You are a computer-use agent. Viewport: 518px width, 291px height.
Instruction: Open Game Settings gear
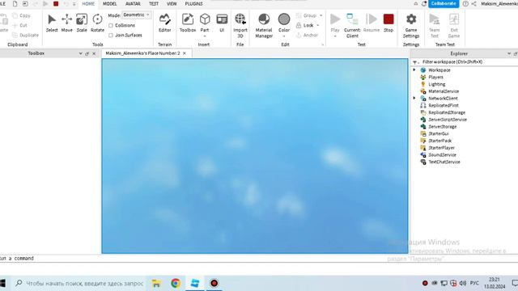point(411,26)
